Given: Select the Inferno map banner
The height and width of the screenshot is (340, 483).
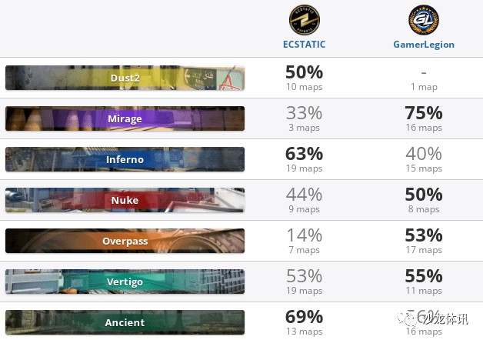Looking at the screenshot, I should pos(125,159).
